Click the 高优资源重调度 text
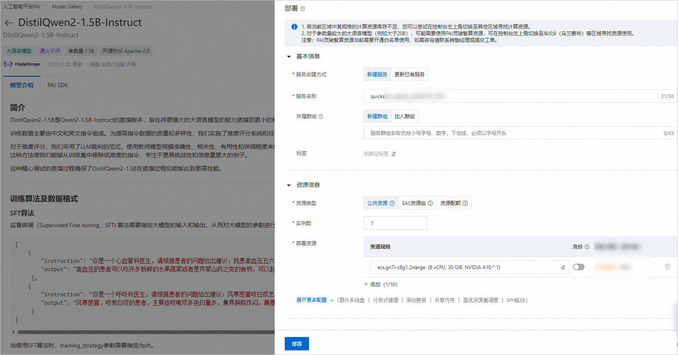Image resolution: width=678 pixels, height=355 pixels. [481, 300]
